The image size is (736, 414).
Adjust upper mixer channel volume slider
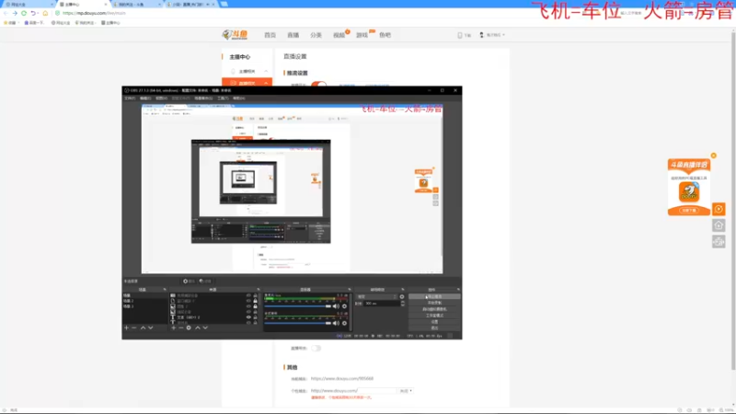click(x=298, y=306)
